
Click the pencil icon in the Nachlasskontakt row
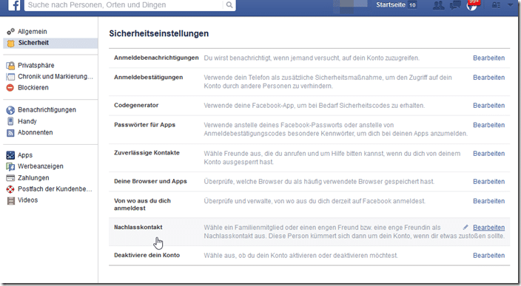[465, 228]
